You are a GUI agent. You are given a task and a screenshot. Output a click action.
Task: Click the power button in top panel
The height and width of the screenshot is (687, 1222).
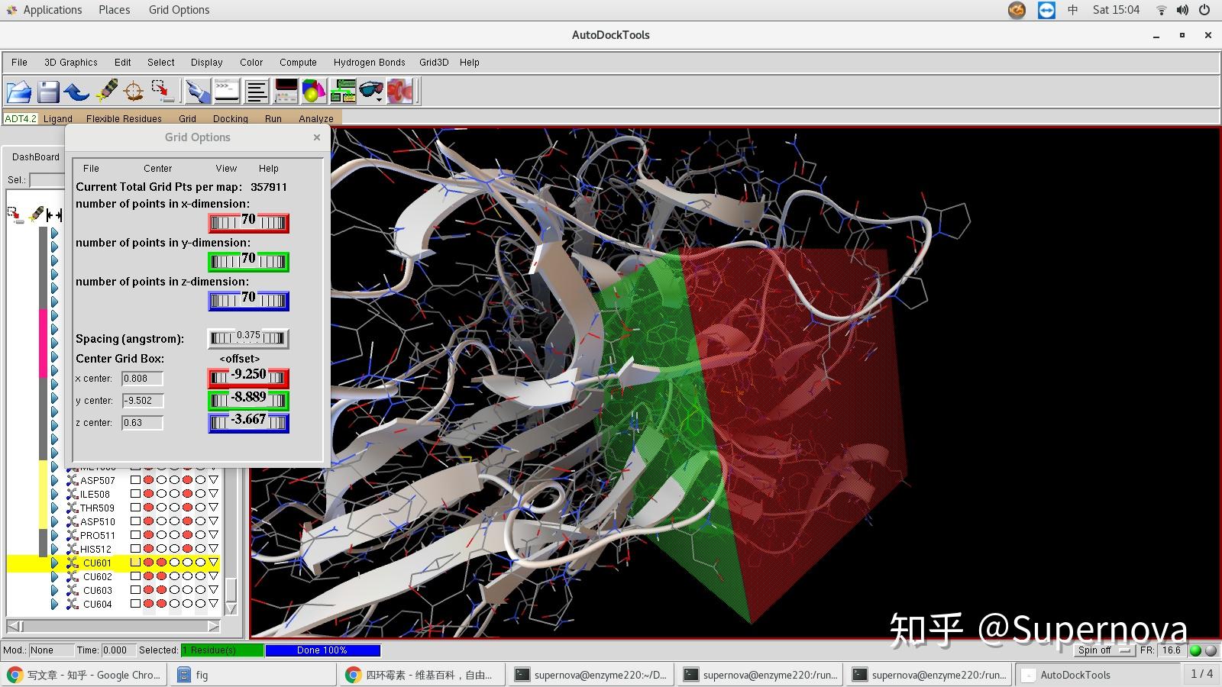tap(1204, 10)
